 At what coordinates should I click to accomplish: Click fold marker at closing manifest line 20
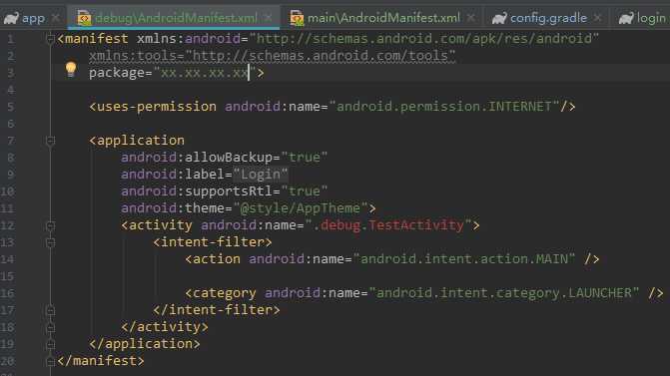click(x=50, y=361)
